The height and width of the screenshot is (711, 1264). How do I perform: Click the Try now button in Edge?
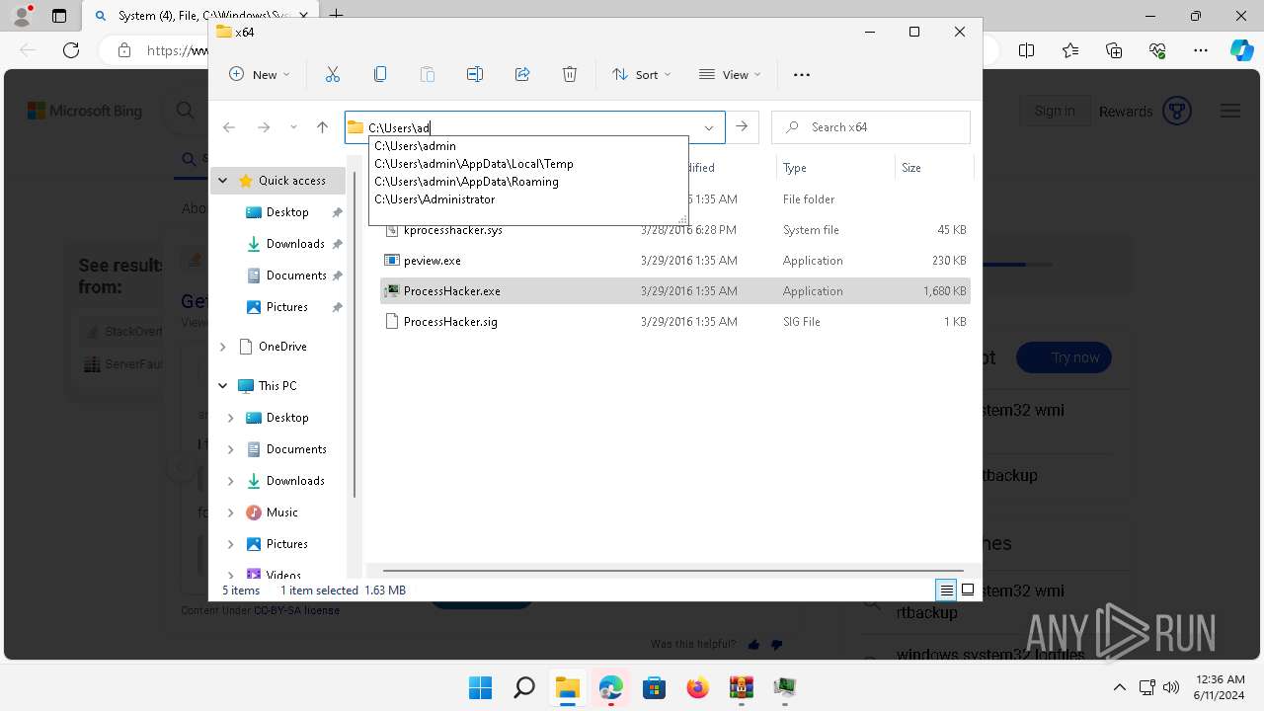[x=1064, y=357]
